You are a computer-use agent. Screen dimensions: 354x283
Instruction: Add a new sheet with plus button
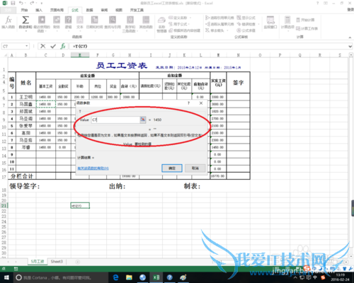tap(77, 262)
